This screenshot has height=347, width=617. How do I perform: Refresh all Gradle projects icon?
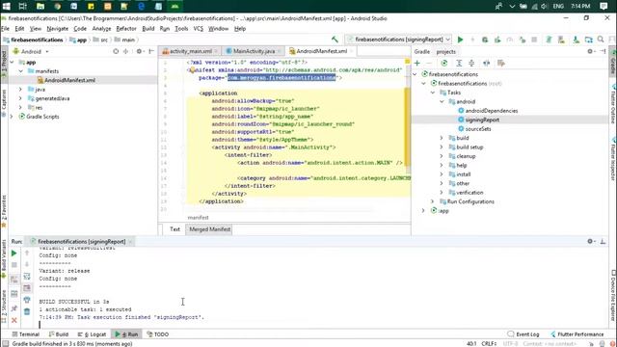click(x=443, y=63)
